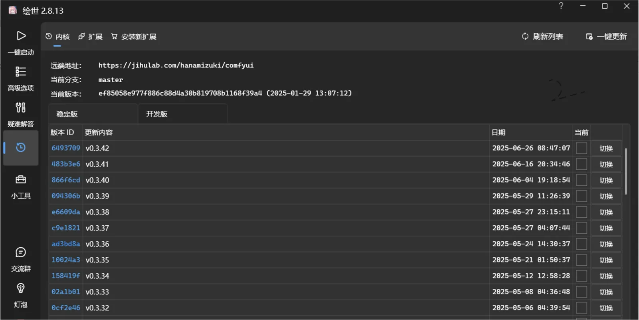Switch to the 扩展 tab
This screenshot has width=639, height=320.
point(91,37)
